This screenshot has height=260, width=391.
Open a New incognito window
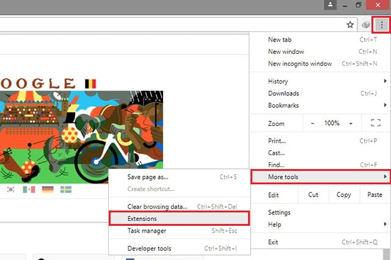point(320,63)
